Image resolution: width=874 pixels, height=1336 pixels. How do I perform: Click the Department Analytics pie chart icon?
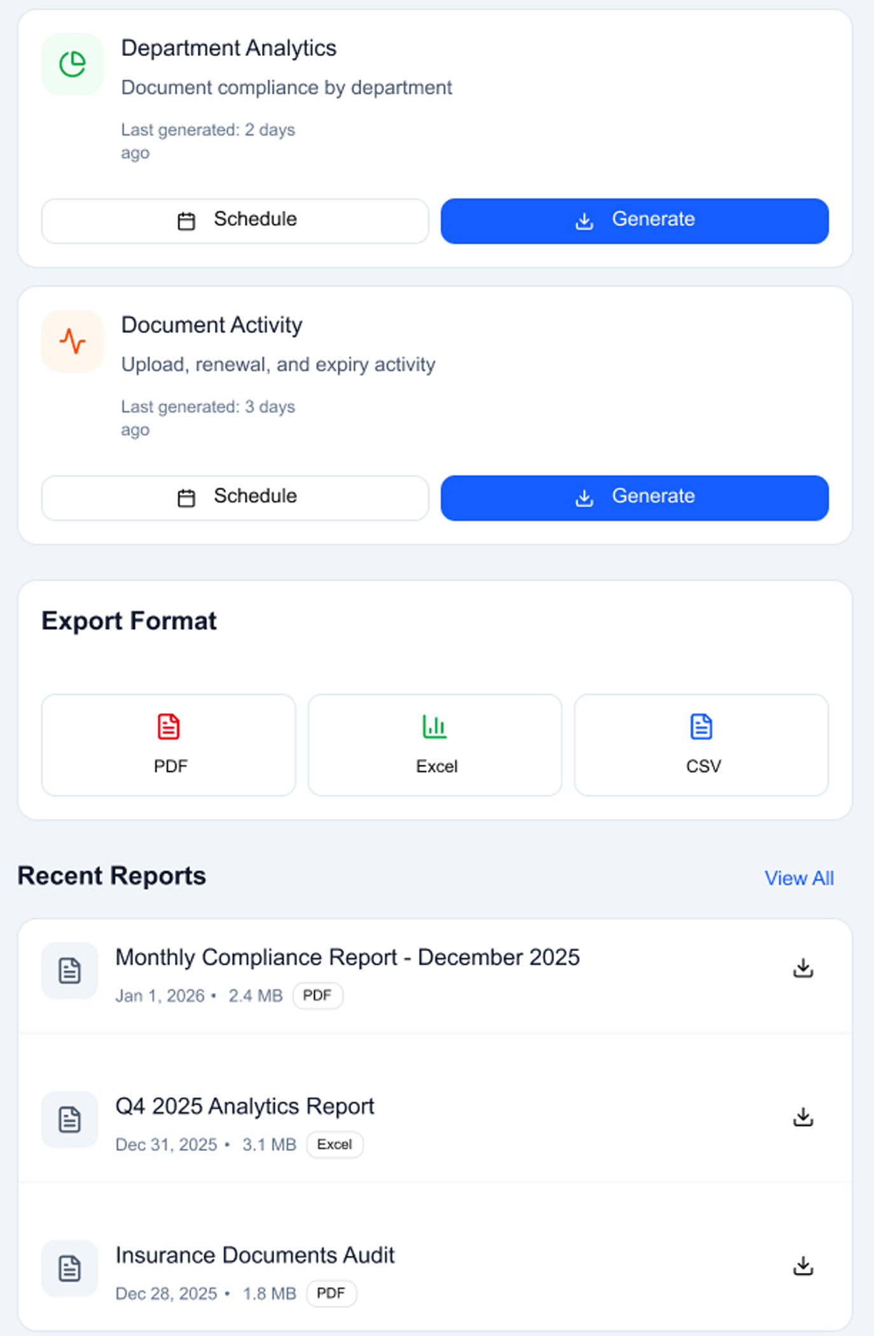[x=73, y=64]
